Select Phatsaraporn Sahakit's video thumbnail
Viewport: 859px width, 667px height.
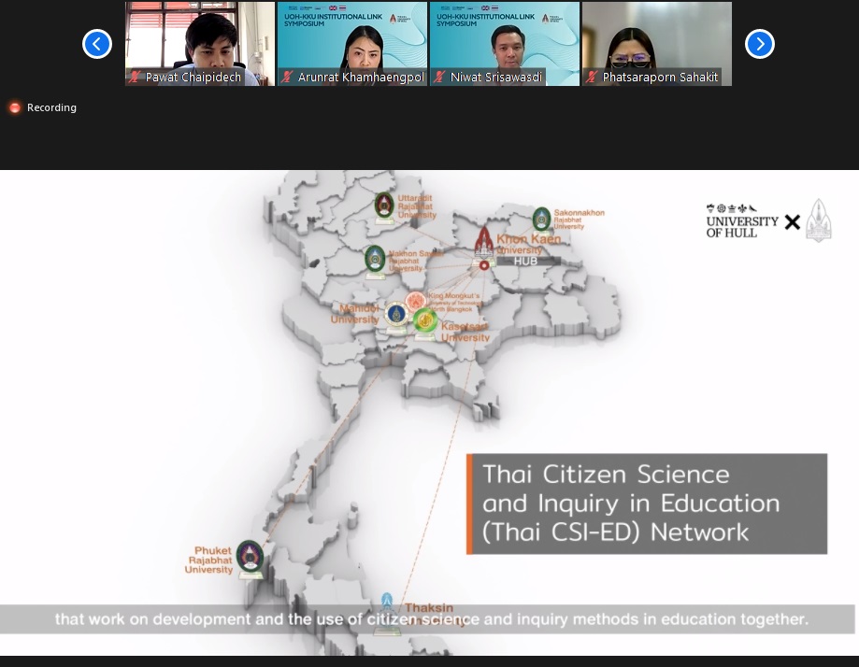[657, 44]
